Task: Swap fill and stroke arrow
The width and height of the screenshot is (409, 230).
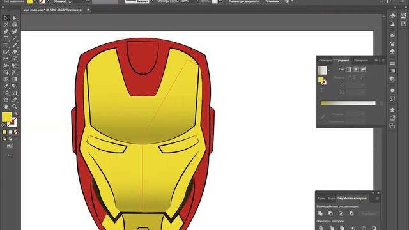Action: pyautogui.click(x=15, y=114)
